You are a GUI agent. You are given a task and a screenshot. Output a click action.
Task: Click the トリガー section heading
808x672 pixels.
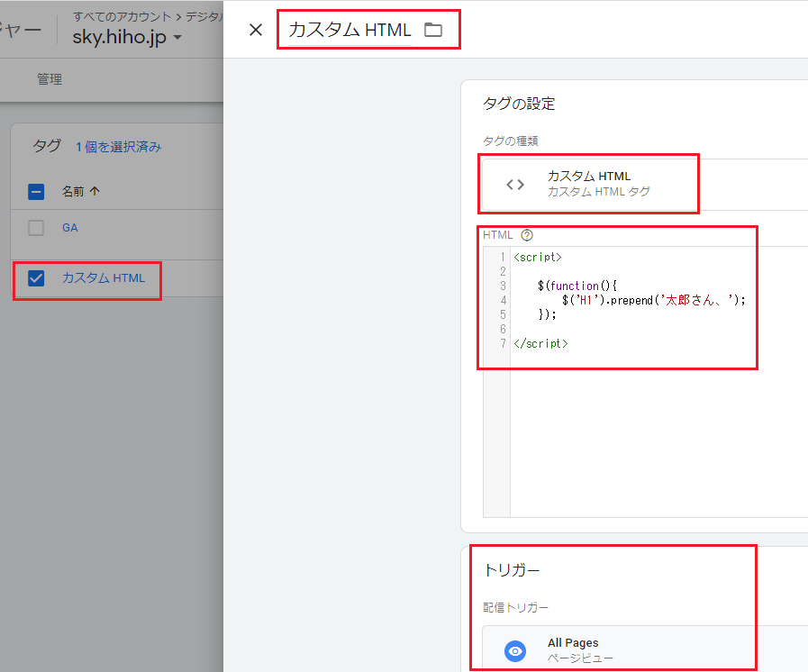pos(512,570)
